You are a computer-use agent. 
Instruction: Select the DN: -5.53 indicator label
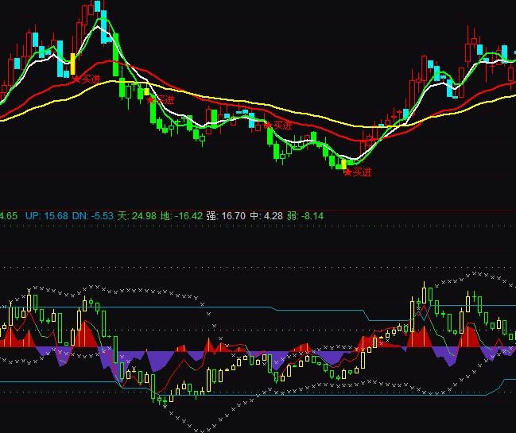[x=92, y=215]
